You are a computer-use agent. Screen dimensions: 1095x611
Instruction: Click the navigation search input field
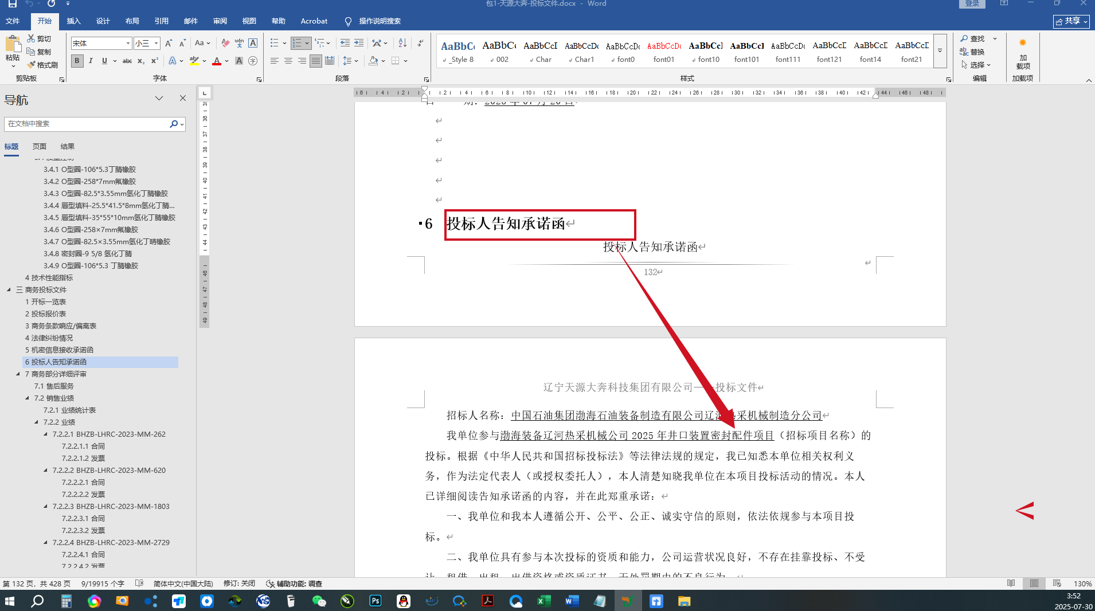pyautogui.click(x=86, y=124)
